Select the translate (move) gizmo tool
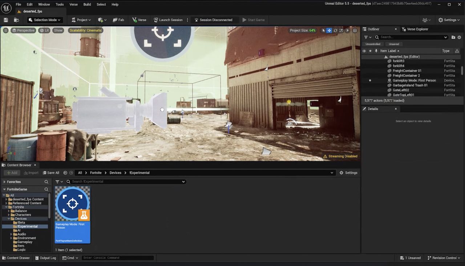 (x=329, y=30)
